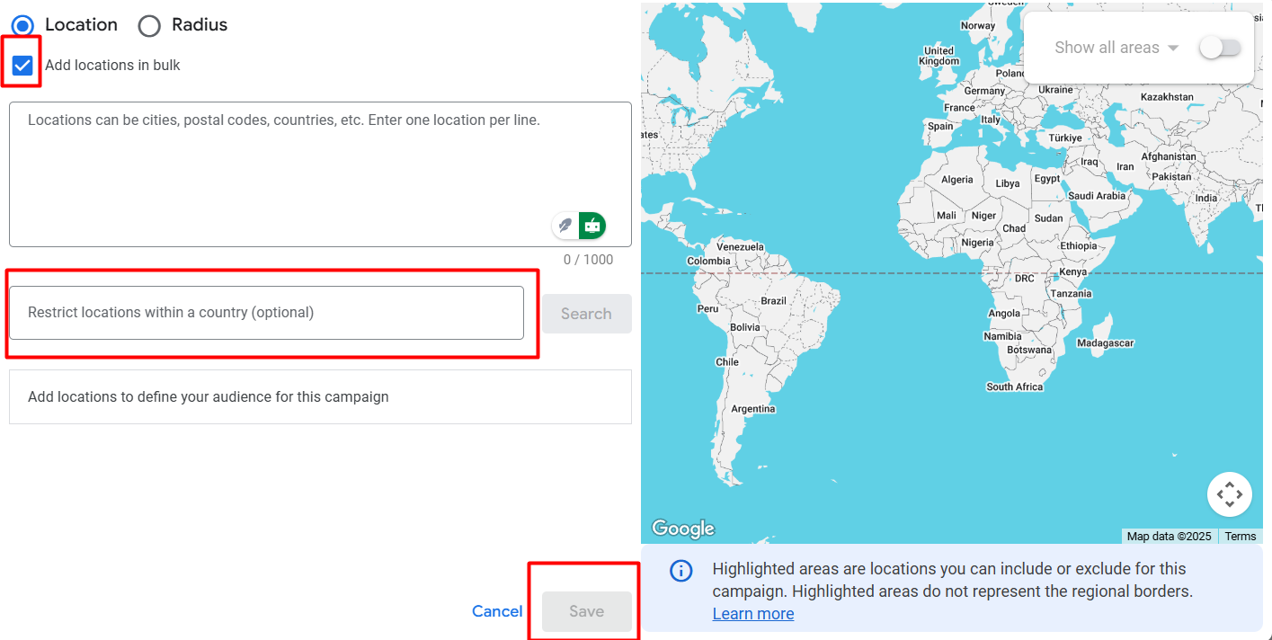Open the Show all areas dropdown

[1116, 48]
